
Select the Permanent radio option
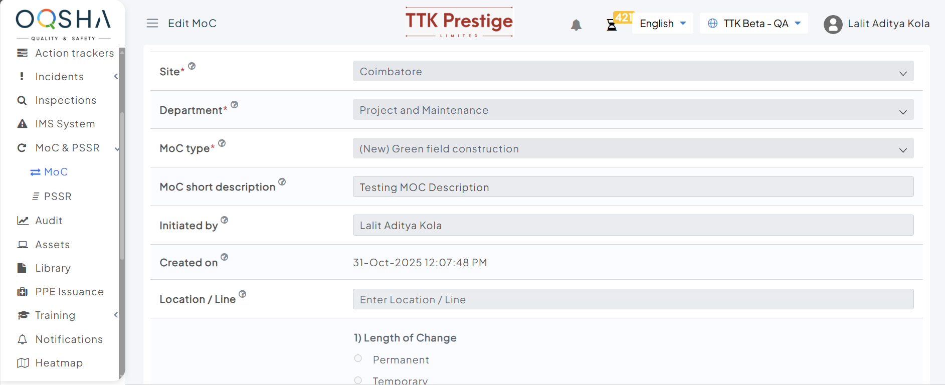358,358
